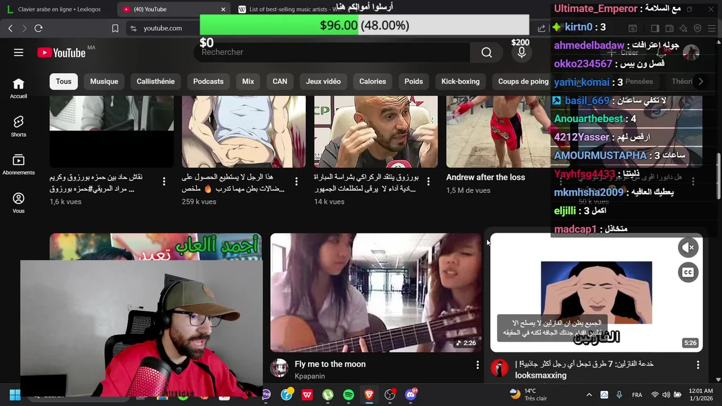The height and width of the screenshot is (406, 722).
Task: Select the Musique filter chip
Action: tap(104, 81)
